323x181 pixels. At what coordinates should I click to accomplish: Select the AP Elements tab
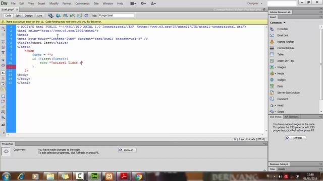[x=292, y=117]
